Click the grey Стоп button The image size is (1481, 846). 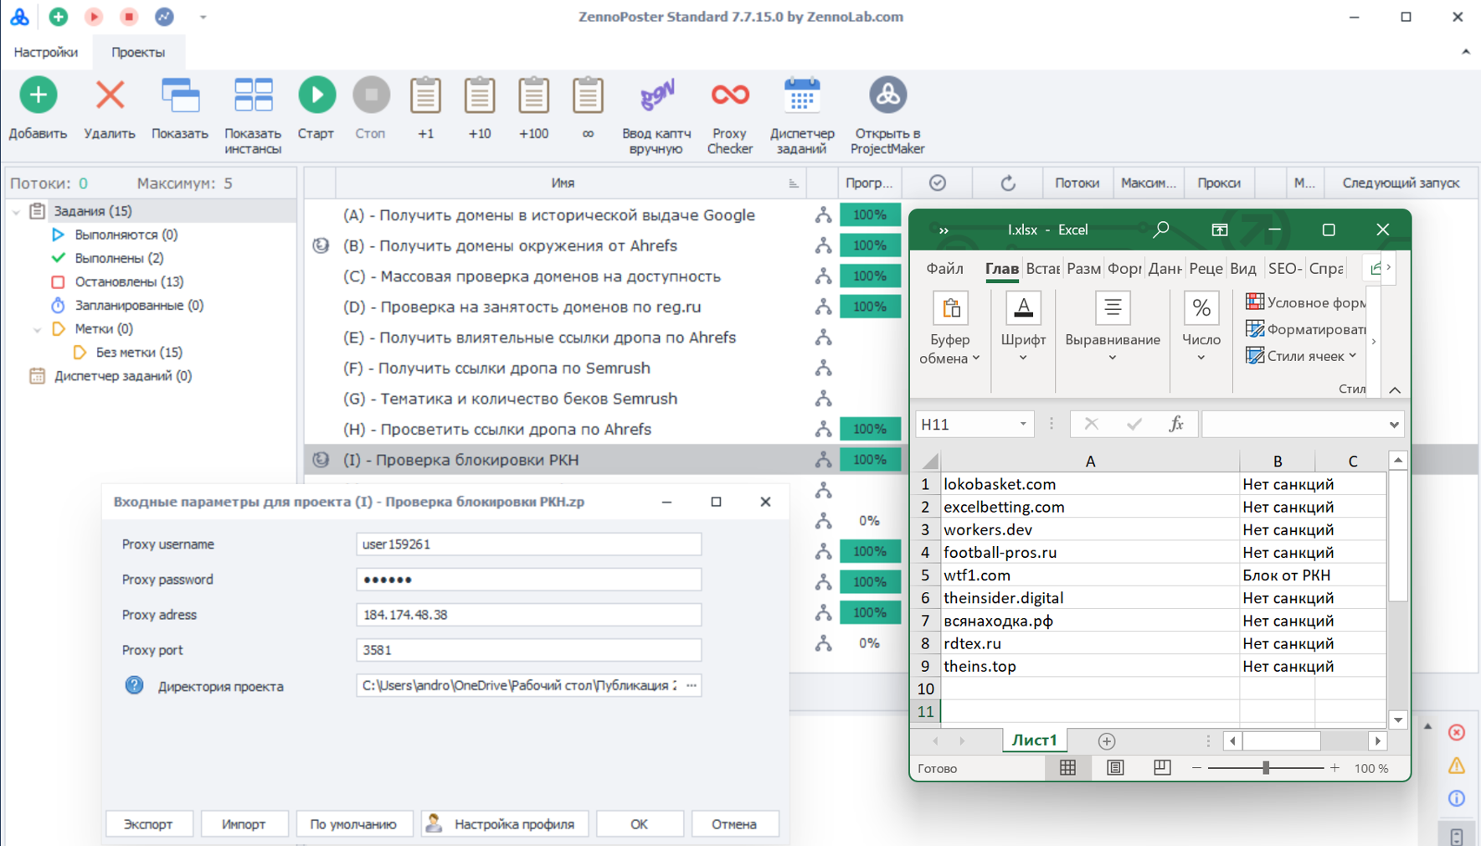coord(371,95)
